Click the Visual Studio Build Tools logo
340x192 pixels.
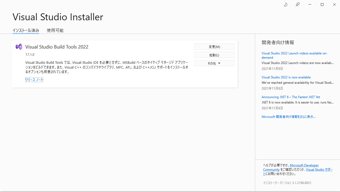(19, 46)
